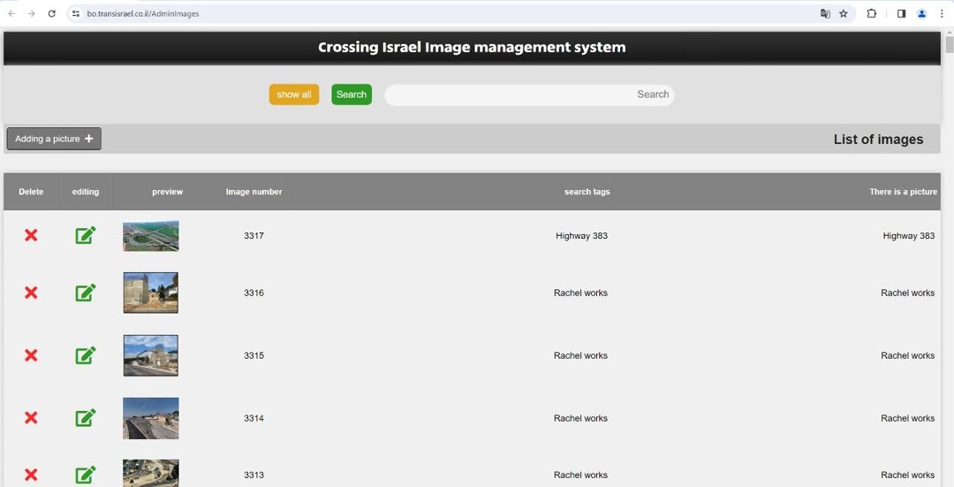The width and height of the screenshot is (954, 487).
Task: Bookmark this page with the star icon
Action: 844,13
